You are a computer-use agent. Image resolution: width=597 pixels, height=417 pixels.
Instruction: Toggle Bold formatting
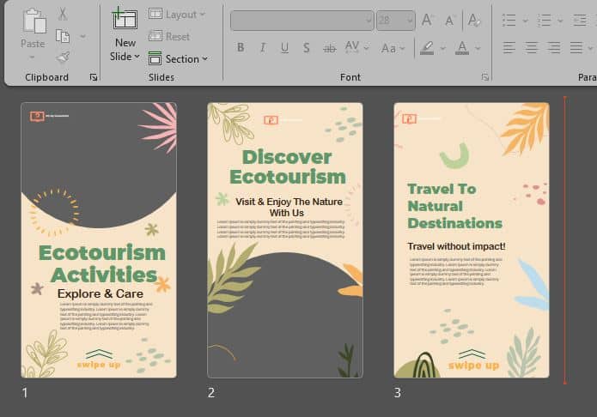pyautogui.click(x=241, y=48)
